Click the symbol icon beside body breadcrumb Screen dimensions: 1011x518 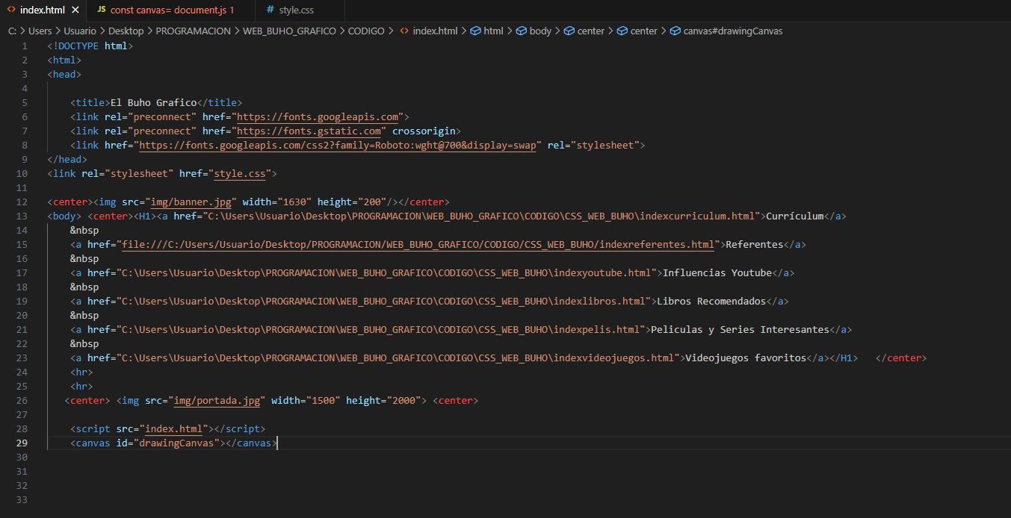(x=522, y=31)
